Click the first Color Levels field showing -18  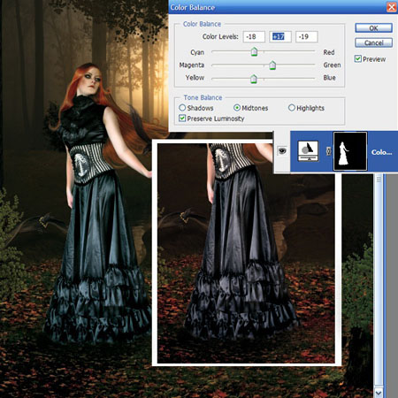(x=254, y=36)
